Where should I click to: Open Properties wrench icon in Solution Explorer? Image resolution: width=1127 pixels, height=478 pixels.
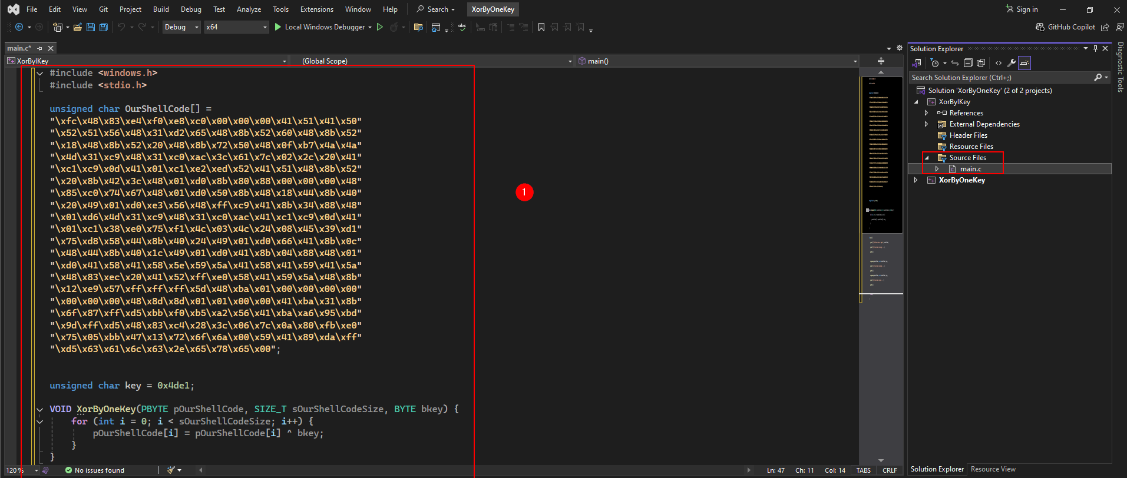point(1012,63)
